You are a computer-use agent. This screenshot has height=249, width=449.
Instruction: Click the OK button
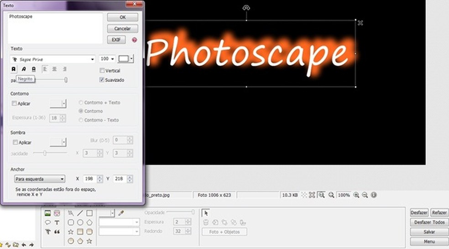[123, 17]
